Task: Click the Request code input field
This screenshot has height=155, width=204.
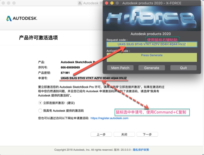Action: [x=152, y=44]
